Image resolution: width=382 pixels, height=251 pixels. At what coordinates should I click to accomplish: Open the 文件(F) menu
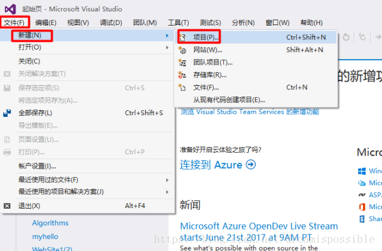pyautogui.click(x=14, y=23)
